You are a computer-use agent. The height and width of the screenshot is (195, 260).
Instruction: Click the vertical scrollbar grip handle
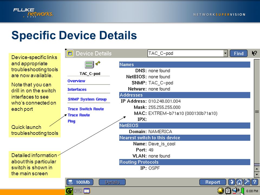[x=257, y=112]
